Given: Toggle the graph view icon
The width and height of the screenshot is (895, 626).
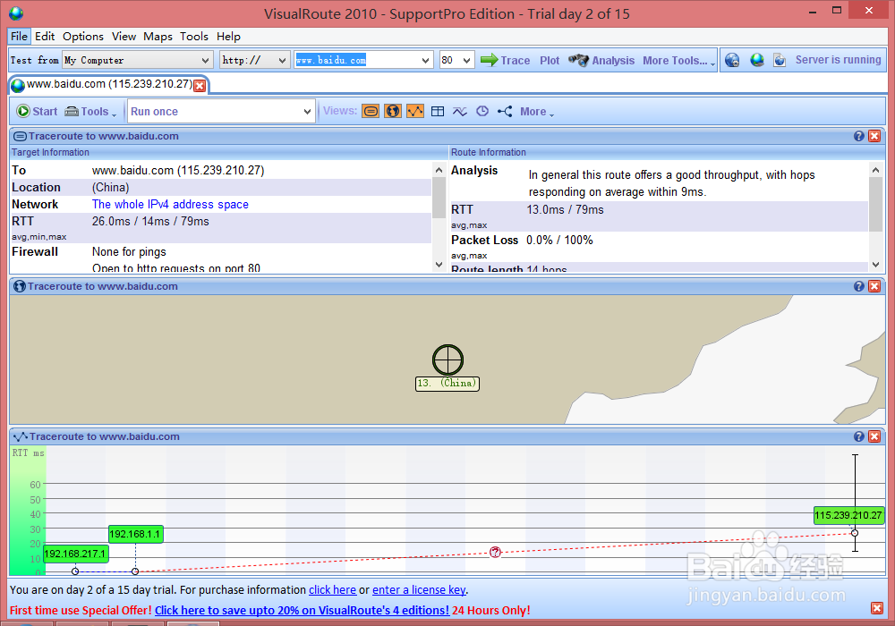Looking at the screenshot, I should click(x=415, y=111).
